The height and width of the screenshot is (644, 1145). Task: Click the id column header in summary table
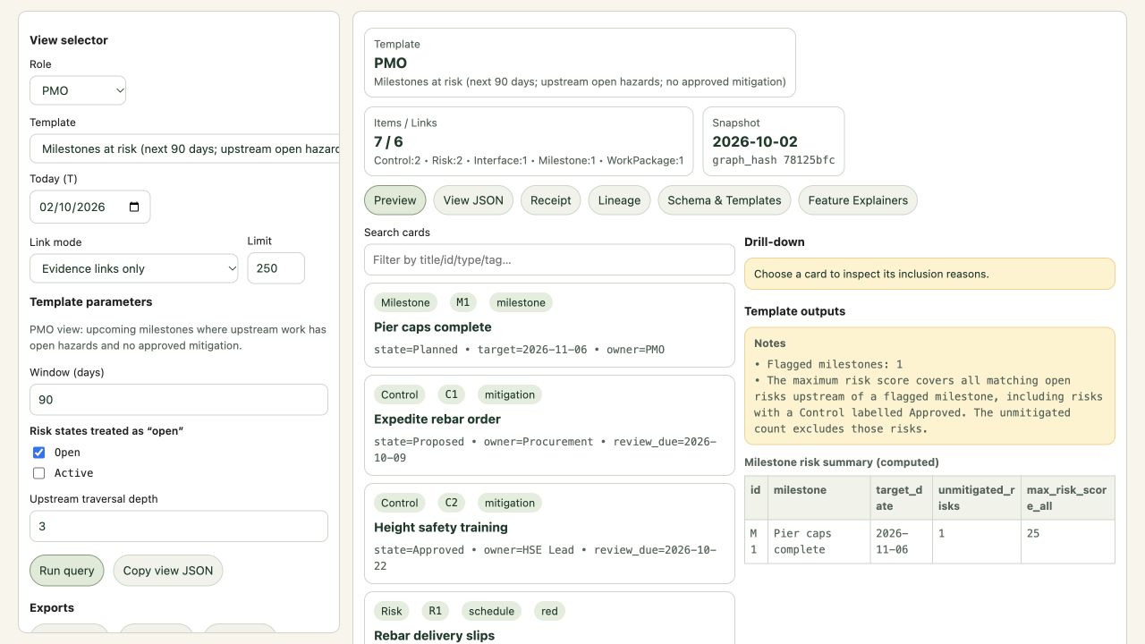(756, 498)
